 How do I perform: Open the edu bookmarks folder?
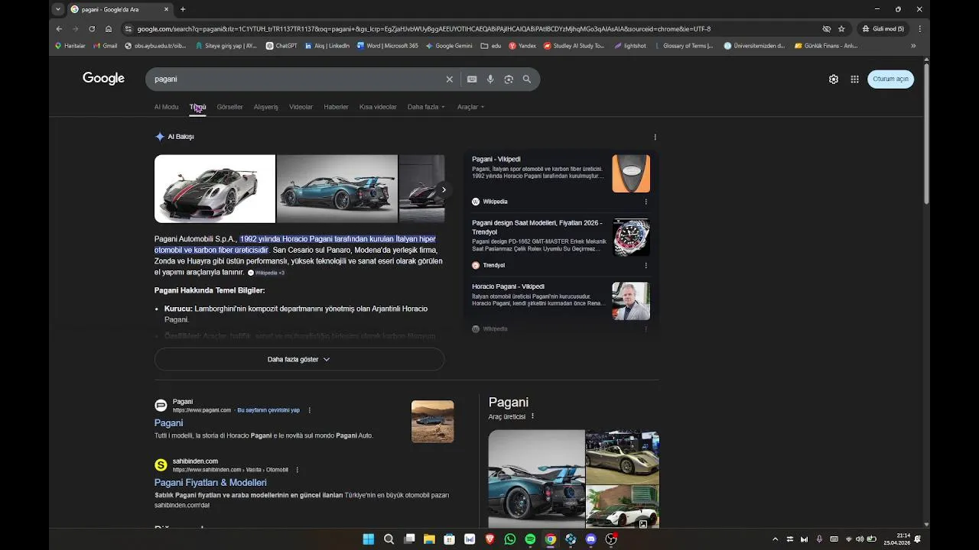coord(490,46)
